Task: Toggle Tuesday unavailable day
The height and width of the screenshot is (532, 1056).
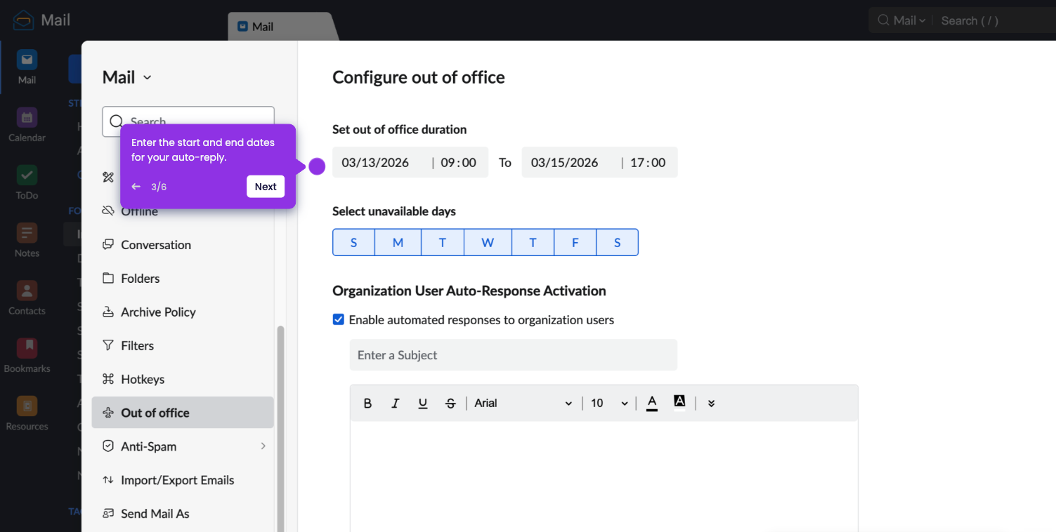Action: [x=443, y=242]
